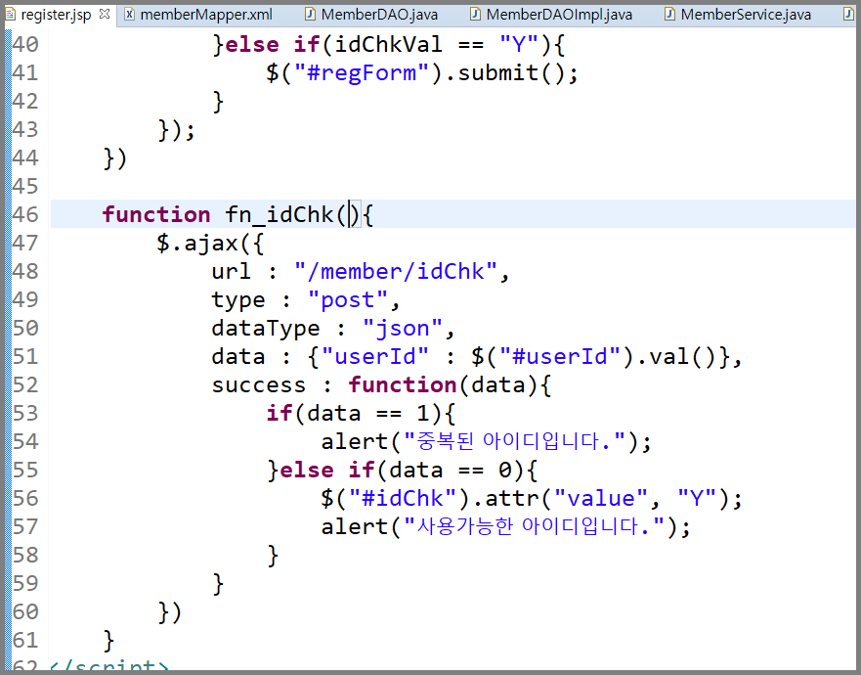Click the "#idChk" selector string
The height and width of the screenshot is (675, 861).
click(403, 499)
